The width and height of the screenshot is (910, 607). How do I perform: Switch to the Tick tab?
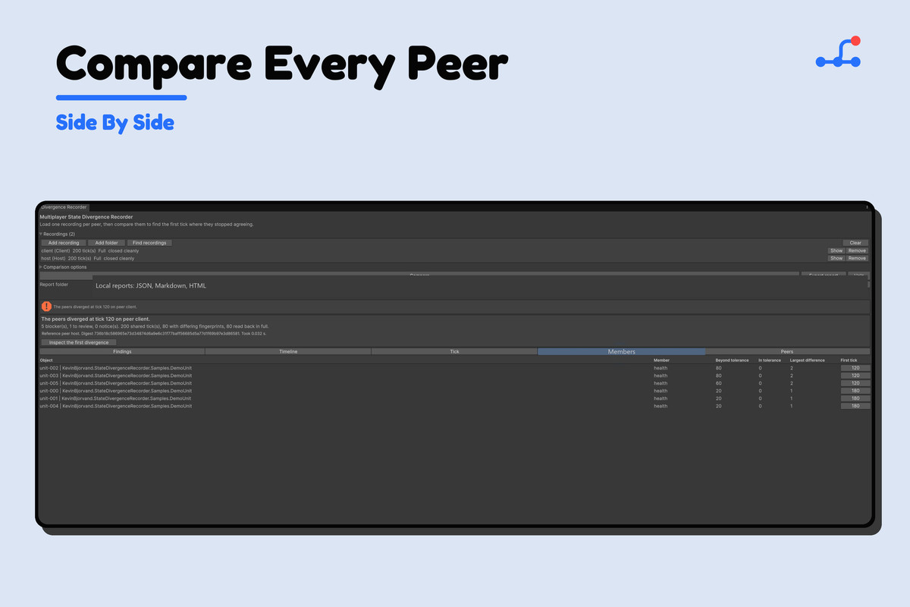[x=454, y=352]
